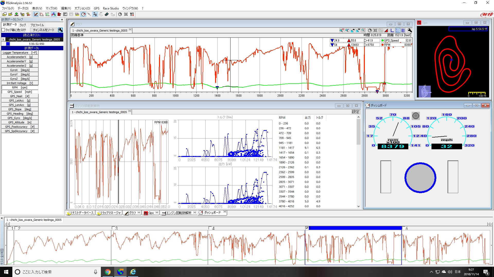Click the dashboard gauge toolbar icon
The width and height of the screenshot is (494, 277).
click(x=83, y=14)
